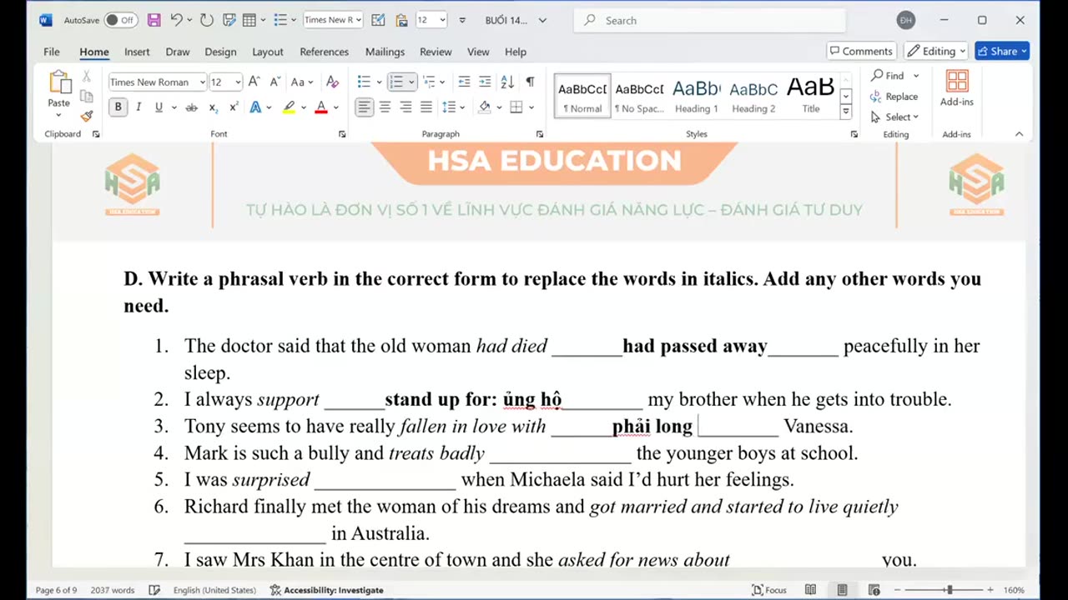
Task: Cut selection with the scissors icon
Action: click(x=86, y=77)
